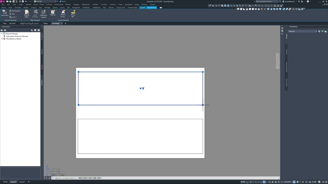Open the Extended Data tab in Properties

(x=286, y=67)
